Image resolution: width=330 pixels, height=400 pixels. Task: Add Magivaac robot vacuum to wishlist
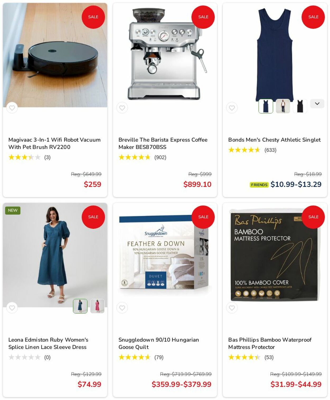12,108
